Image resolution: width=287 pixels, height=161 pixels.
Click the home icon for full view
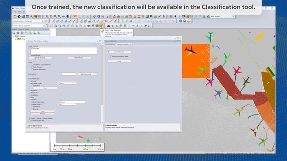68,17
